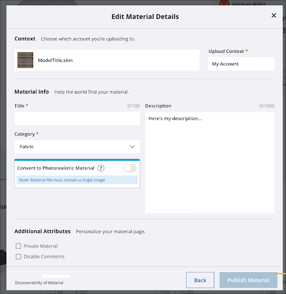Click the Discoverability progress bar

[56, 276]
